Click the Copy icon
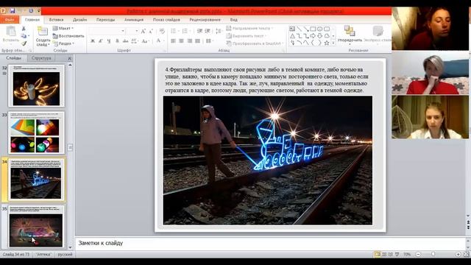 pos(24,36)
